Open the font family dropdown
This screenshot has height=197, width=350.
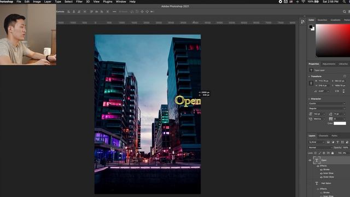point(327,103)
